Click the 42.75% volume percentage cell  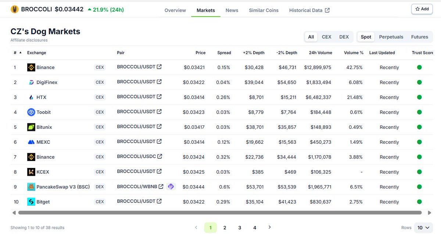coord(354,67)
